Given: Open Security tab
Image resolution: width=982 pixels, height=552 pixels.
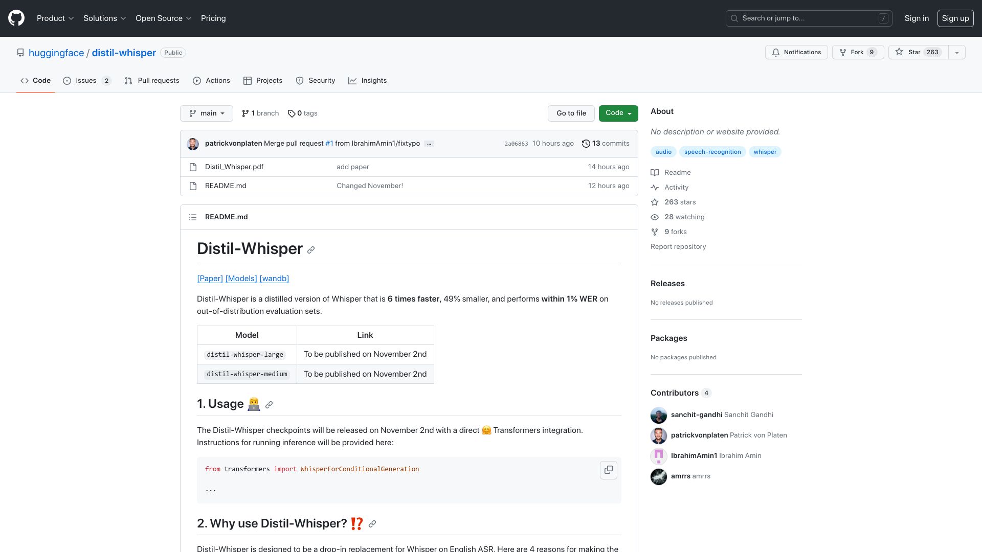Looking at the screenshot, I should point(316,81).
